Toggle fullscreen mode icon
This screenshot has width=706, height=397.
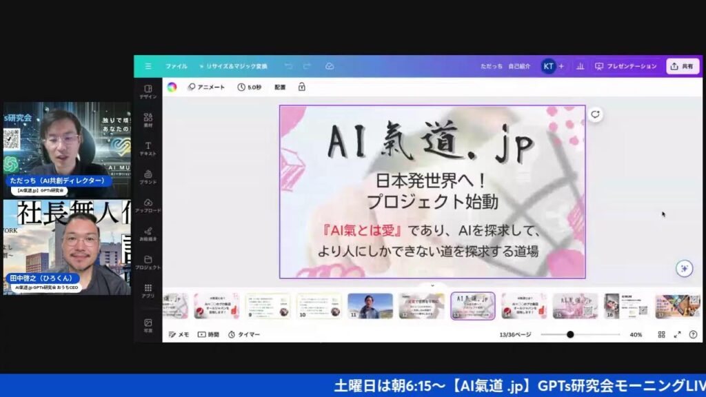[677, 334]
